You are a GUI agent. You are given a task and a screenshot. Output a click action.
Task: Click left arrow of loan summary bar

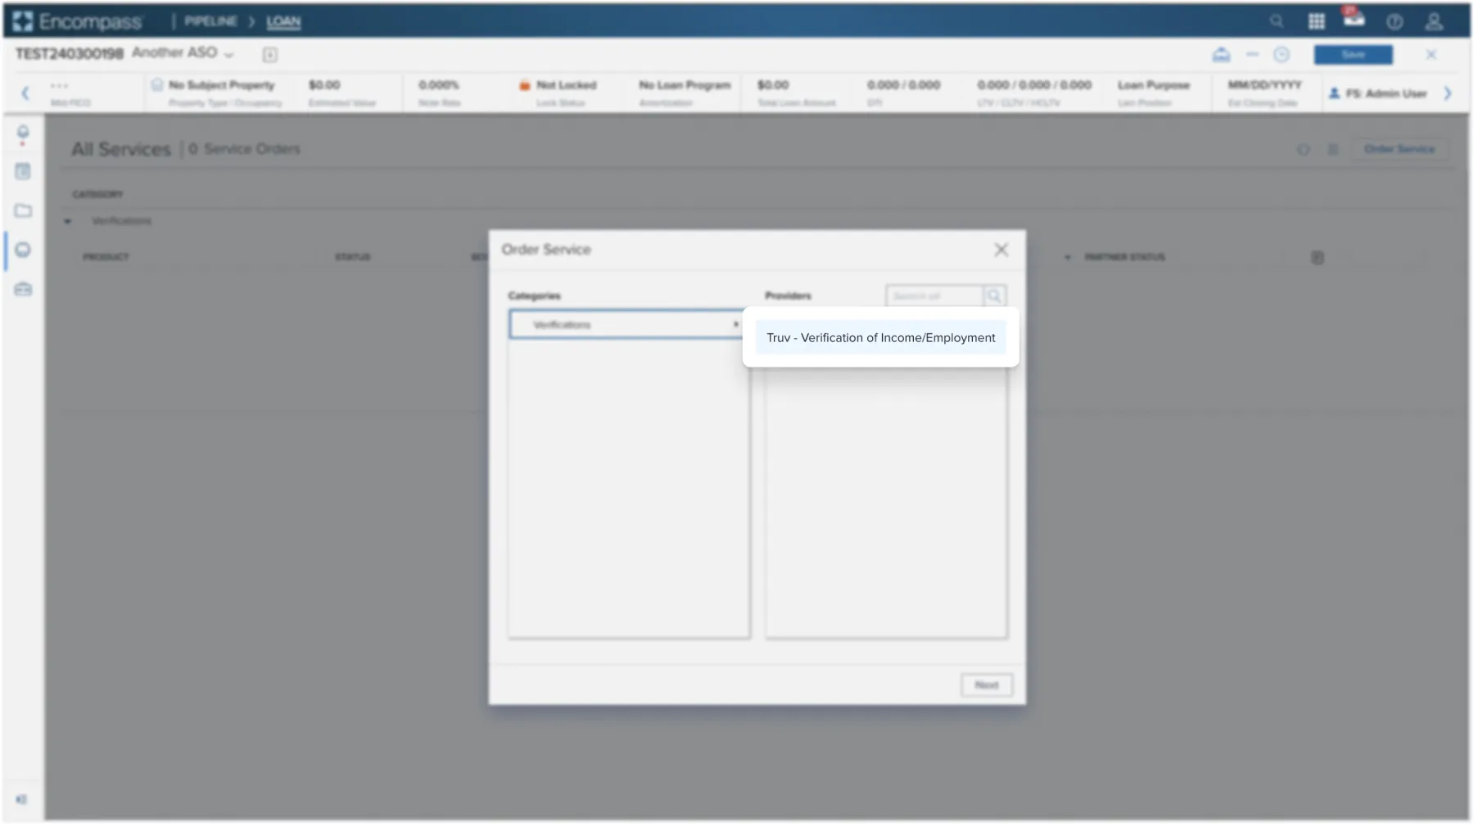25,93
